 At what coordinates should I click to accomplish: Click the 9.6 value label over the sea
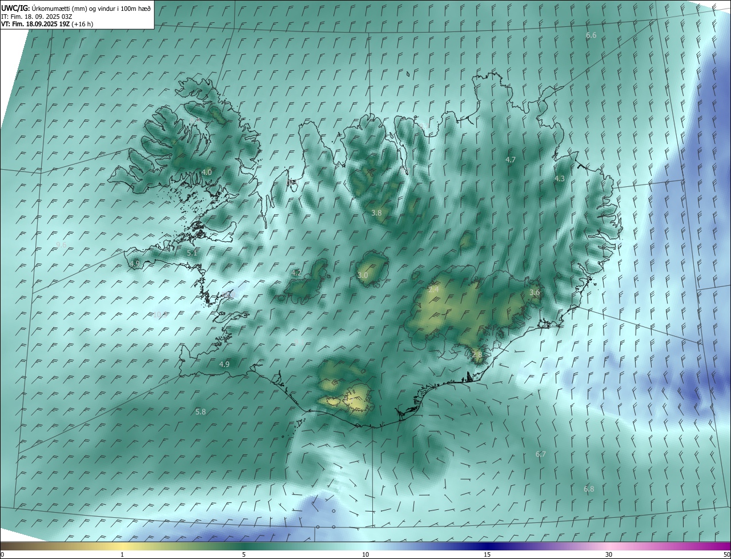tap(61, 245)
